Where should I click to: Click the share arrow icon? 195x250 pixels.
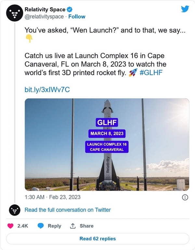tap(73, 226)
